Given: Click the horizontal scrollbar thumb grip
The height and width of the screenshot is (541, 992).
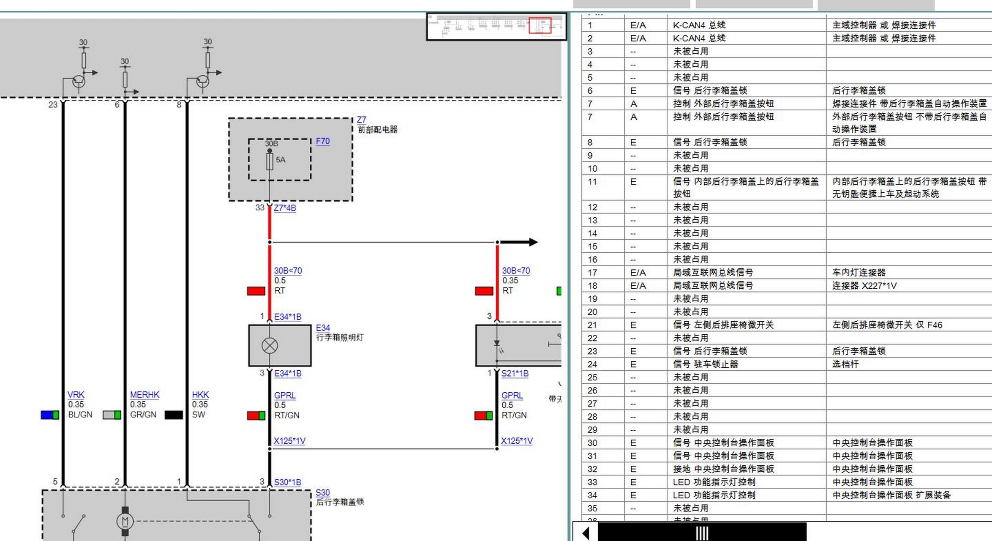Looking at the screenshot, I should point(702,533).
